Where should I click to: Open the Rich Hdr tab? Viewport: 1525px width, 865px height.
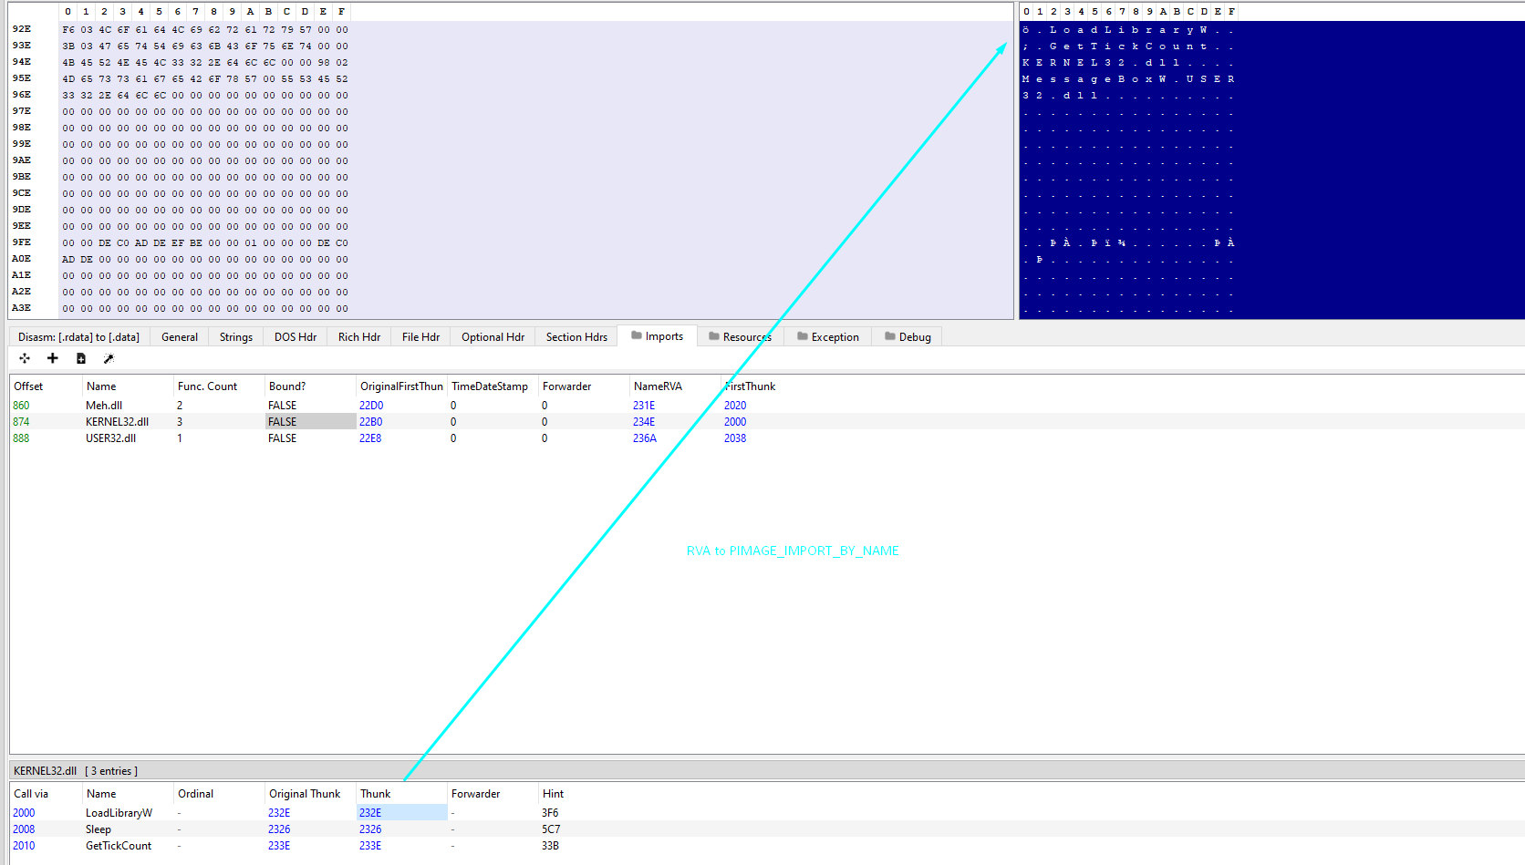pos(359,337)
